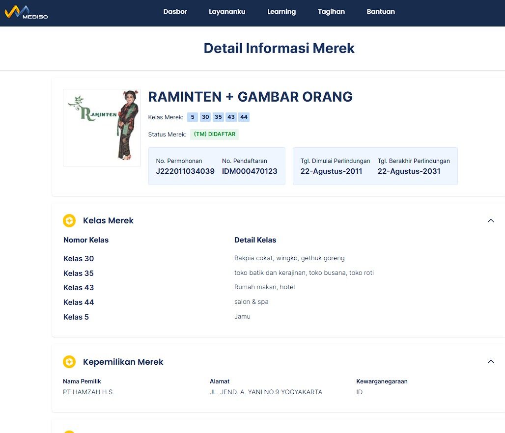This screenshot has width=505, height=433.
Task: Click the Kelas 35 row label
Action: [x=79, y=273]
